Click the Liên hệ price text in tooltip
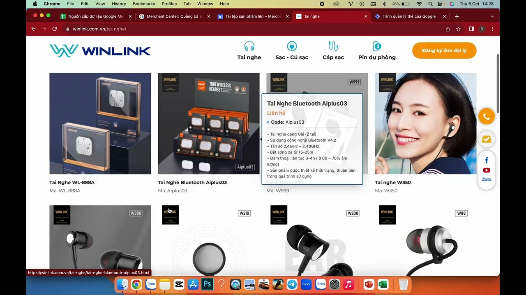This screenshot has height=295, width=526. [x=276, y=113]
